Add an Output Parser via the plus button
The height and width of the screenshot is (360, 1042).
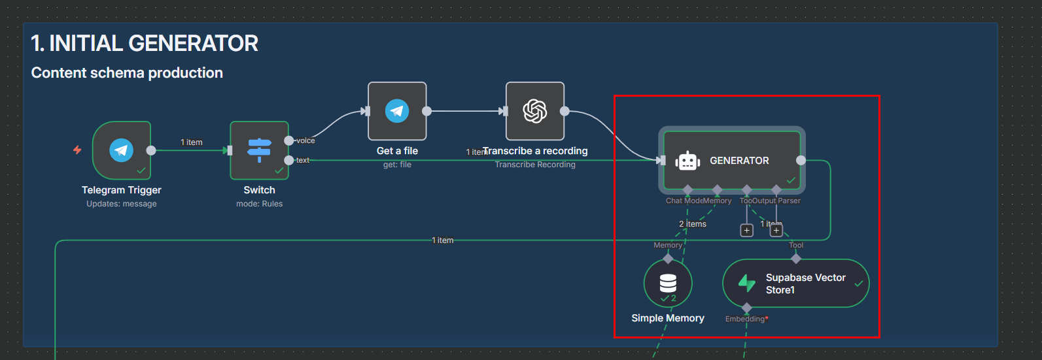[776, 230]
